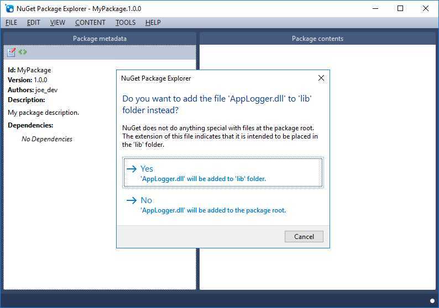Click the Package metadata header

click(x=100, y=39)
